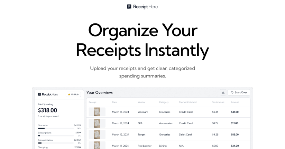Click the Category column header
Viewport: 285px width, 149px height.
coord(164,102)
